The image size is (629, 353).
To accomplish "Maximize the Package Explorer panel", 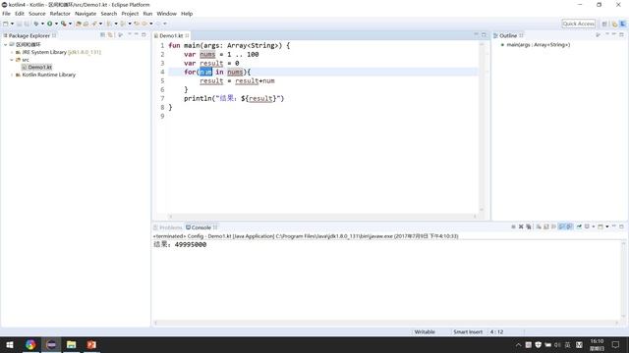I will (144, 35).
